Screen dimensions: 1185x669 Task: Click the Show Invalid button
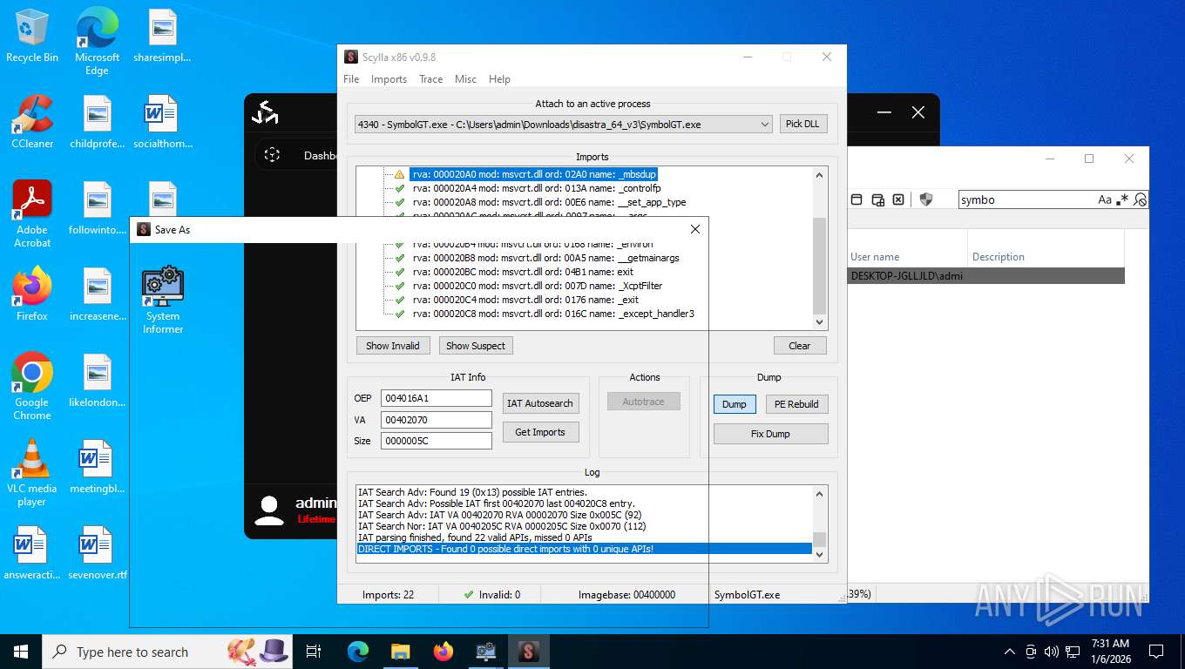pyautogui.click(x=392, y=346)
